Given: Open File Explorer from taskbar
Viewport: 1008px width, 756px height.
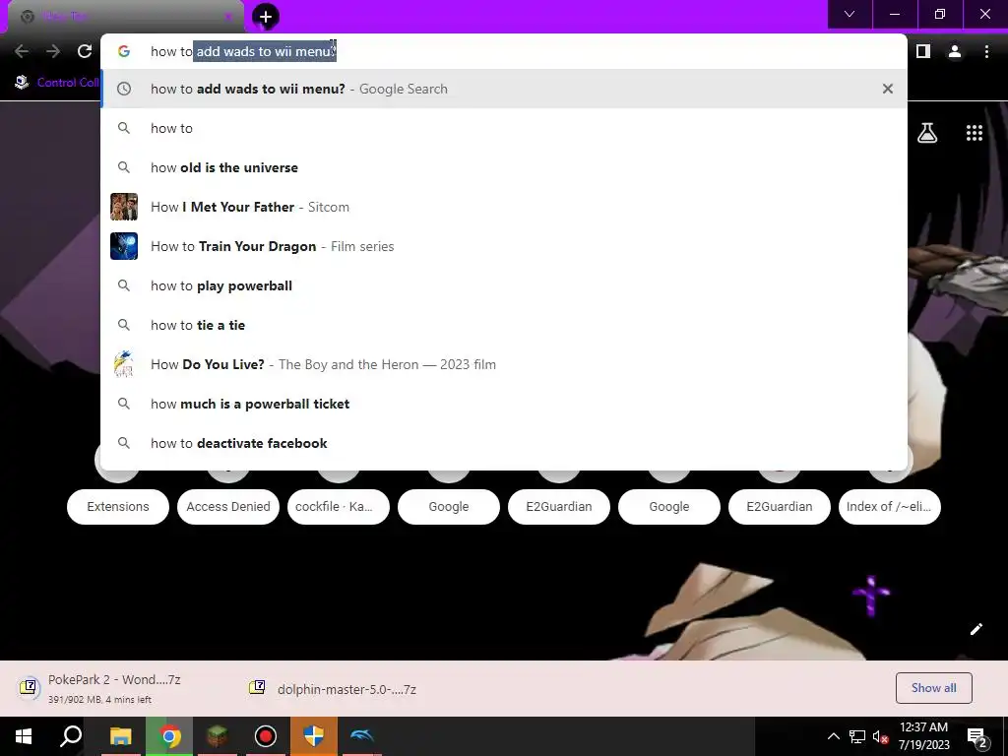Looking at the screenshot, I should pos(120,736).
